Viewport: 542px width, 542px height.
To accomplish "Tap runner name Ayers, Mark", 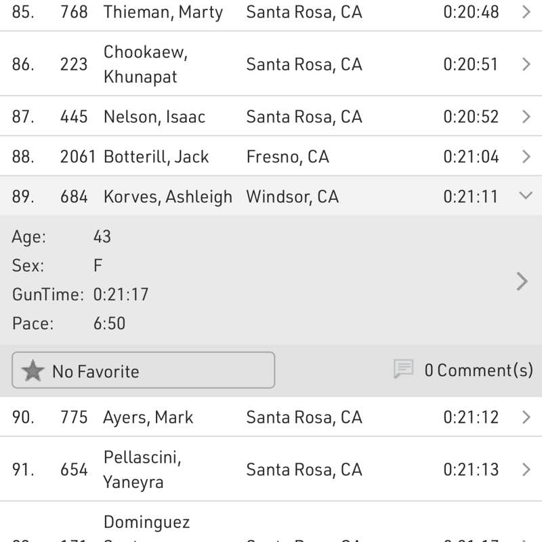I will (x=148, y=417).
